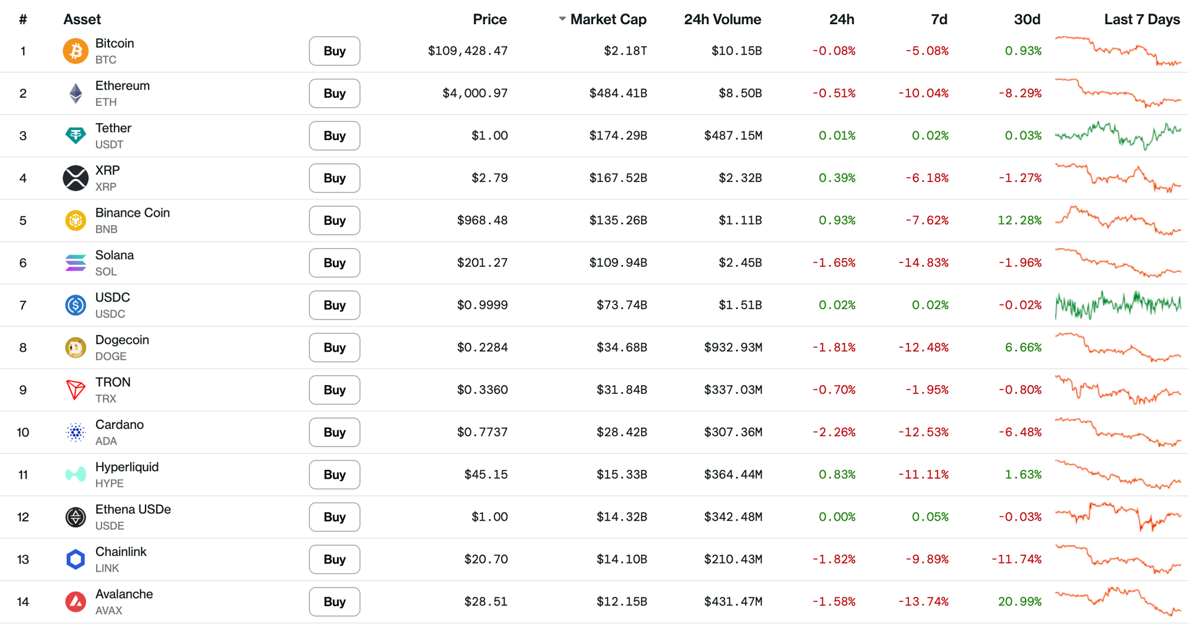Screen dimensions: 1189x626
Task: Click the Chainlink blue hexagon icon
Action: (76, 560)
